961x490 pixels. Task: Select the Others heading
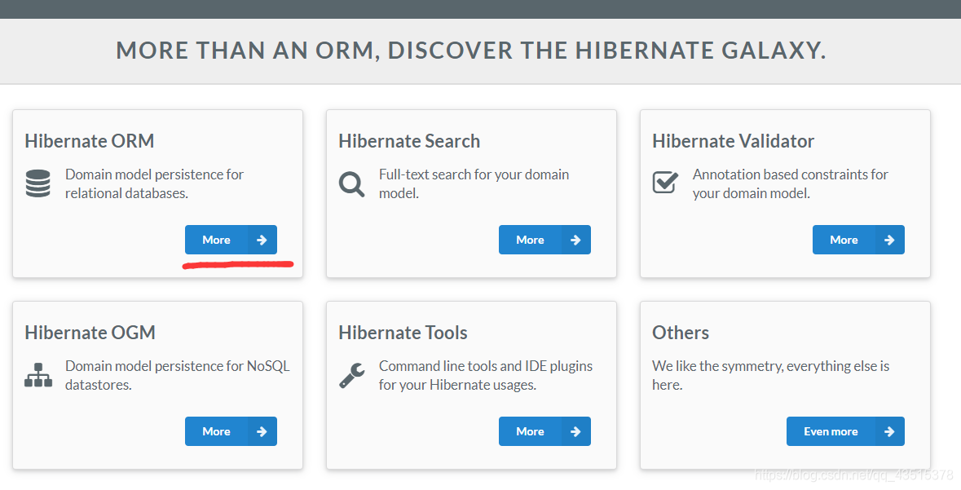tap(681, 333)
